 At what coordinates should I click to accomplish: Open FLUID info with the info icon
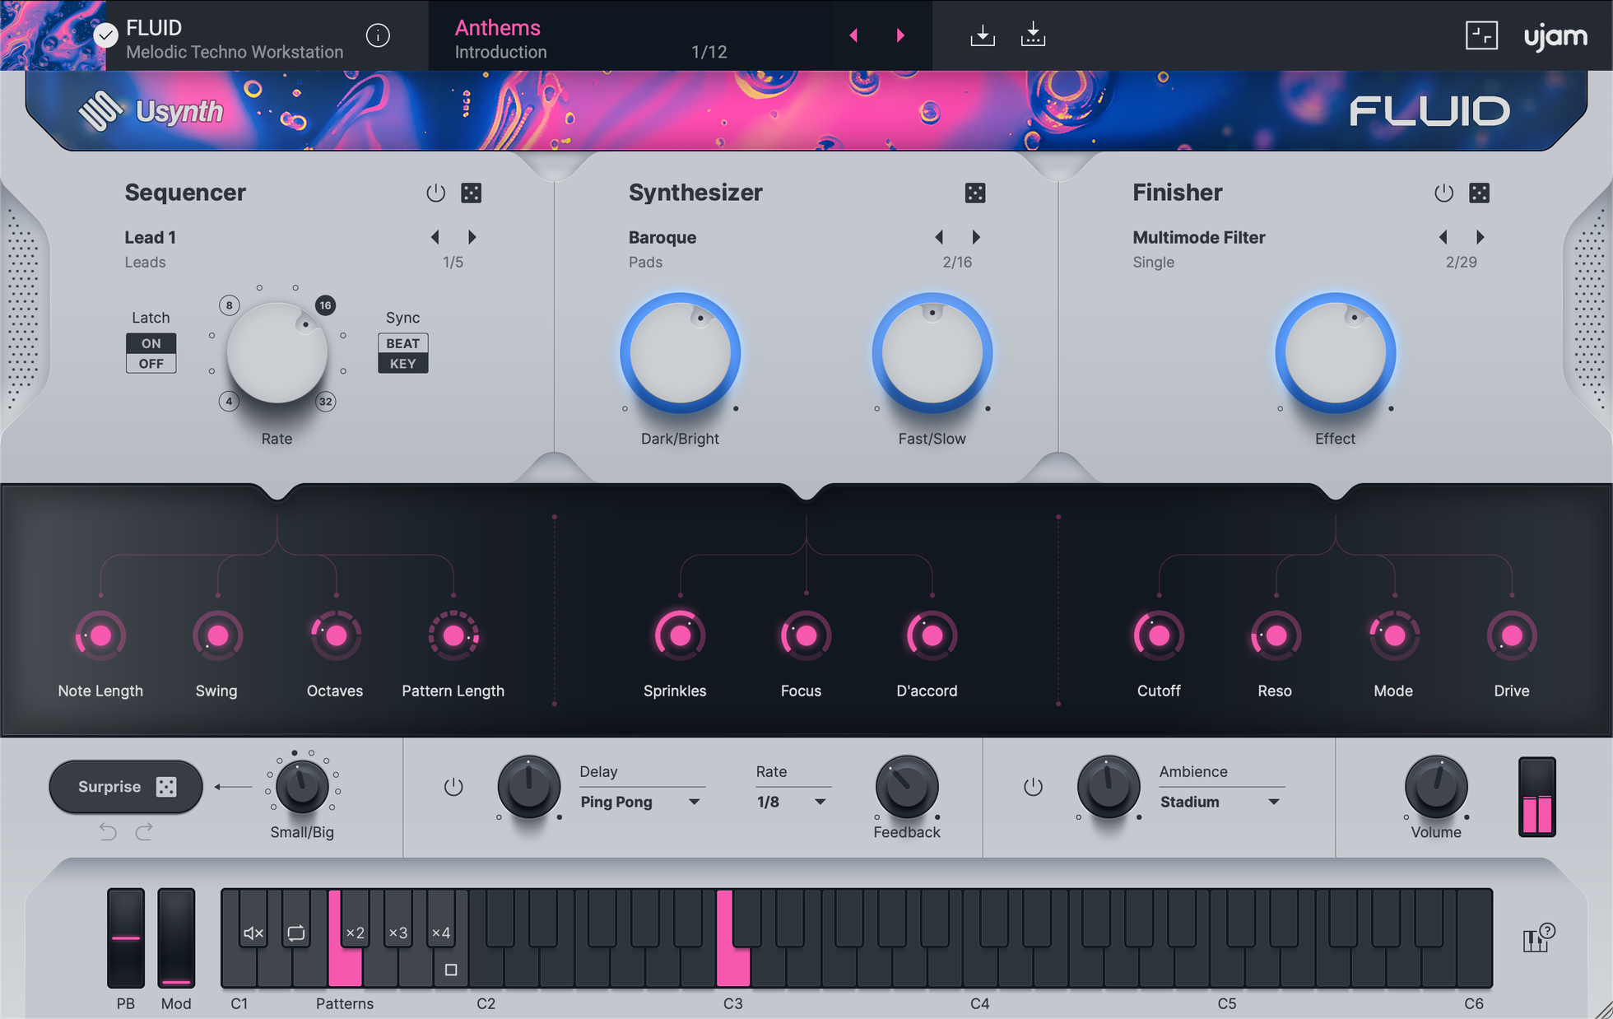point(378,35)
